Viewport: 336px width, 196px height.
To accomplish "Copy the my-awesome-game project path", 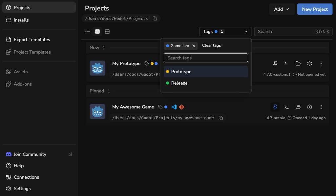I will click(x=221, y=118).
